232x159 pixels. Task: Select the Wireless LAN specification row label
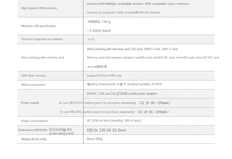[x=38, y=26]
